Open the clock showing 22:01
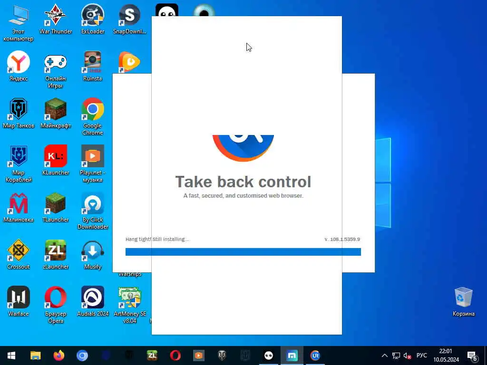487x365 pixels. click(446, 355)
